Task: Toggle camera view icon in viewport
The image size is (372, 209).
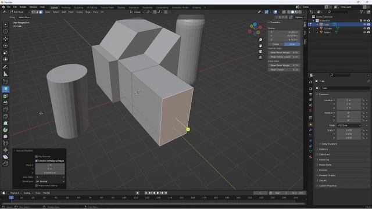Action: (x=260, y=52)
